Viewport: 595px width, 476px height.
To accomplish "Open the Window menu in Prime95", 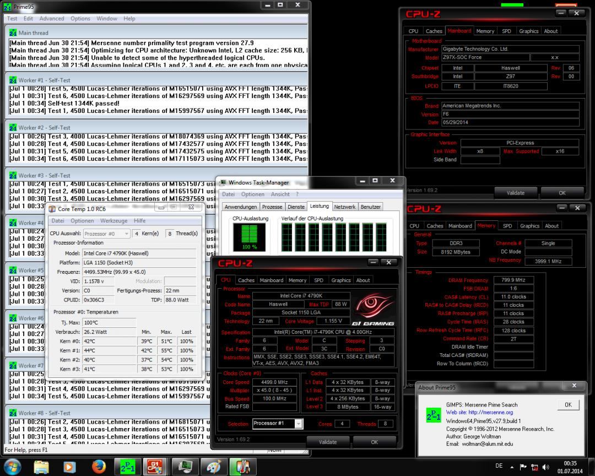I will [107, 19].
